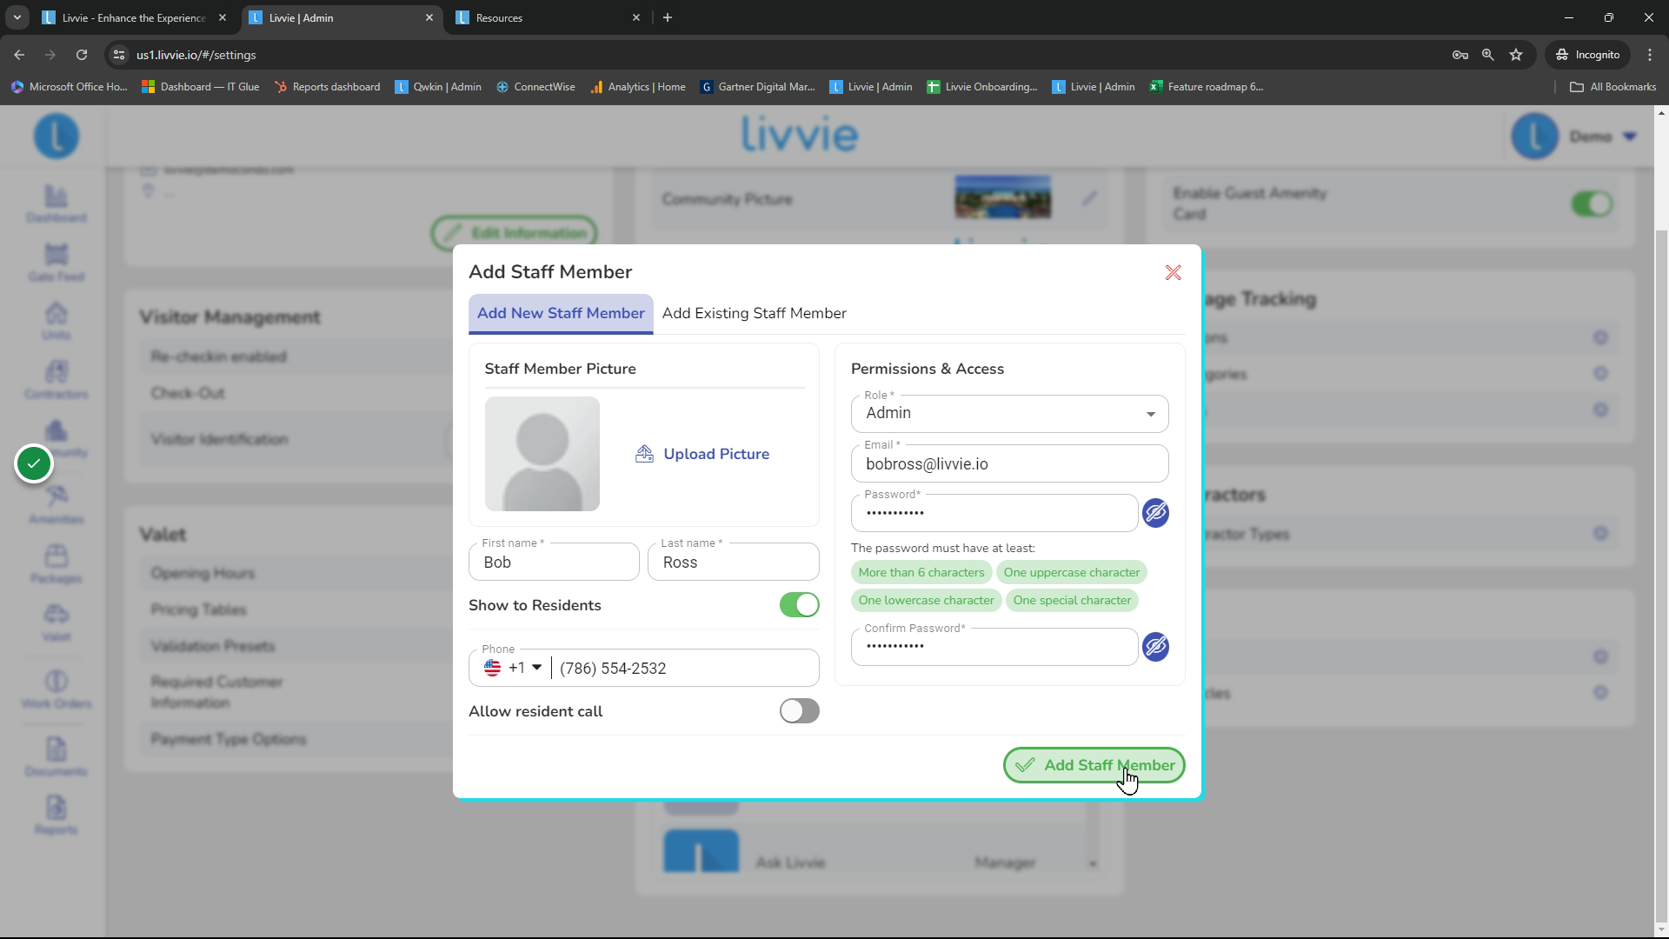Switch to the Resources browser tab
1669x939 pixels.
[x=548, y=17]
